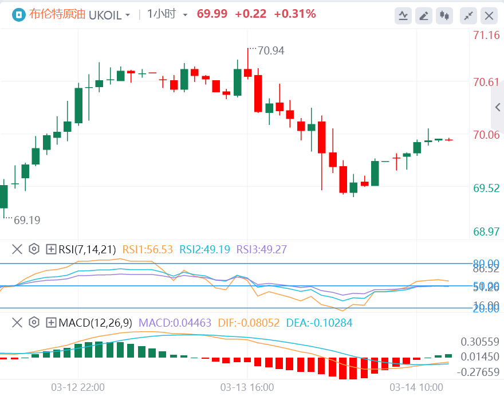Click the DIF:-0.08052 value
504x396 pixels.
click(x=249, y=323)
